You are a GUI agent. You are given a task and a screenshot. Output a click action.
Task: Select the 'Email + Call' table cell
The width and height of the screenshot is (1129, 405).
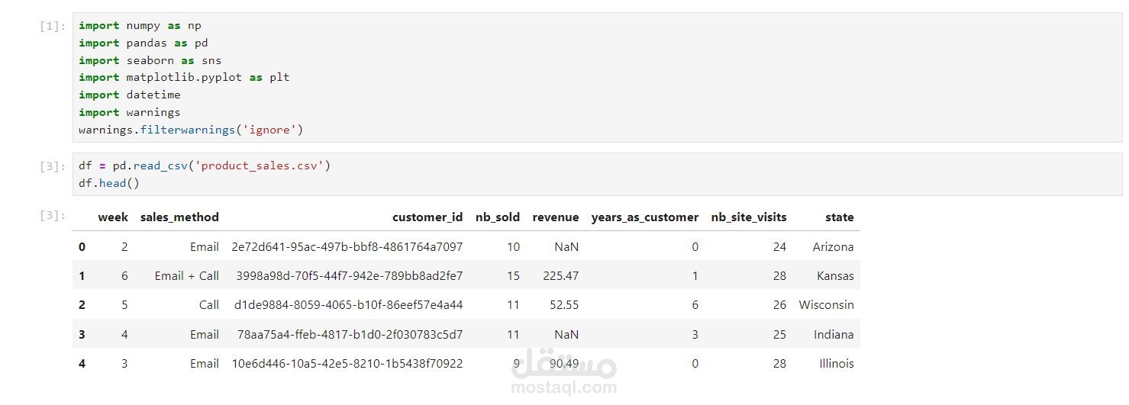coord(186,276)
